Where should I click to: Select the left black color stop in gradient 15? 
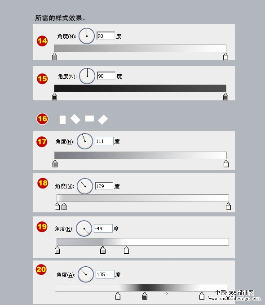(55, 97)
